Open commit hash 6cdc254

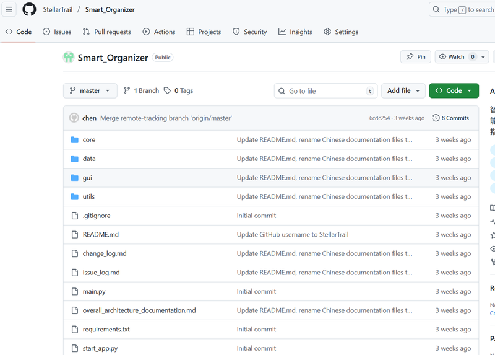pos(379,118)
